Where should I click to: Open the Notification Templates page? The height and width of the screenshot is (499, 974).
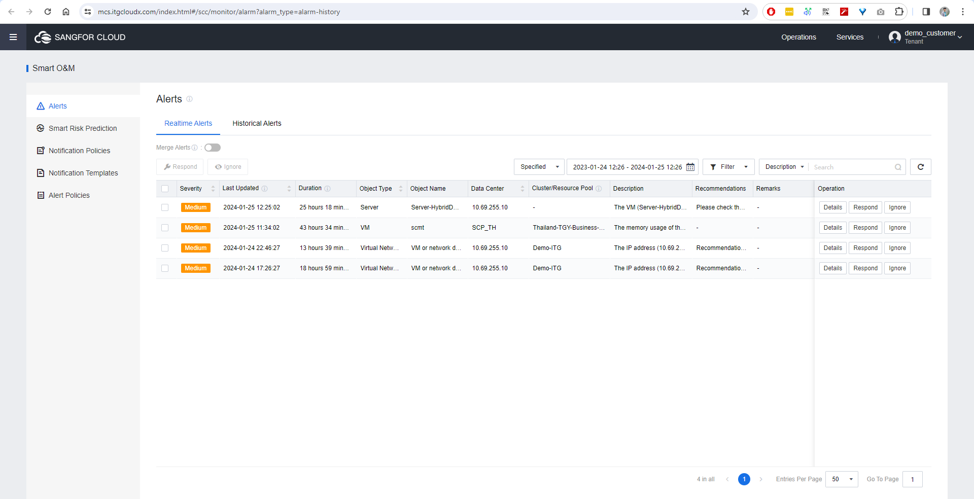pyautogui.click(x=83, y=173)
